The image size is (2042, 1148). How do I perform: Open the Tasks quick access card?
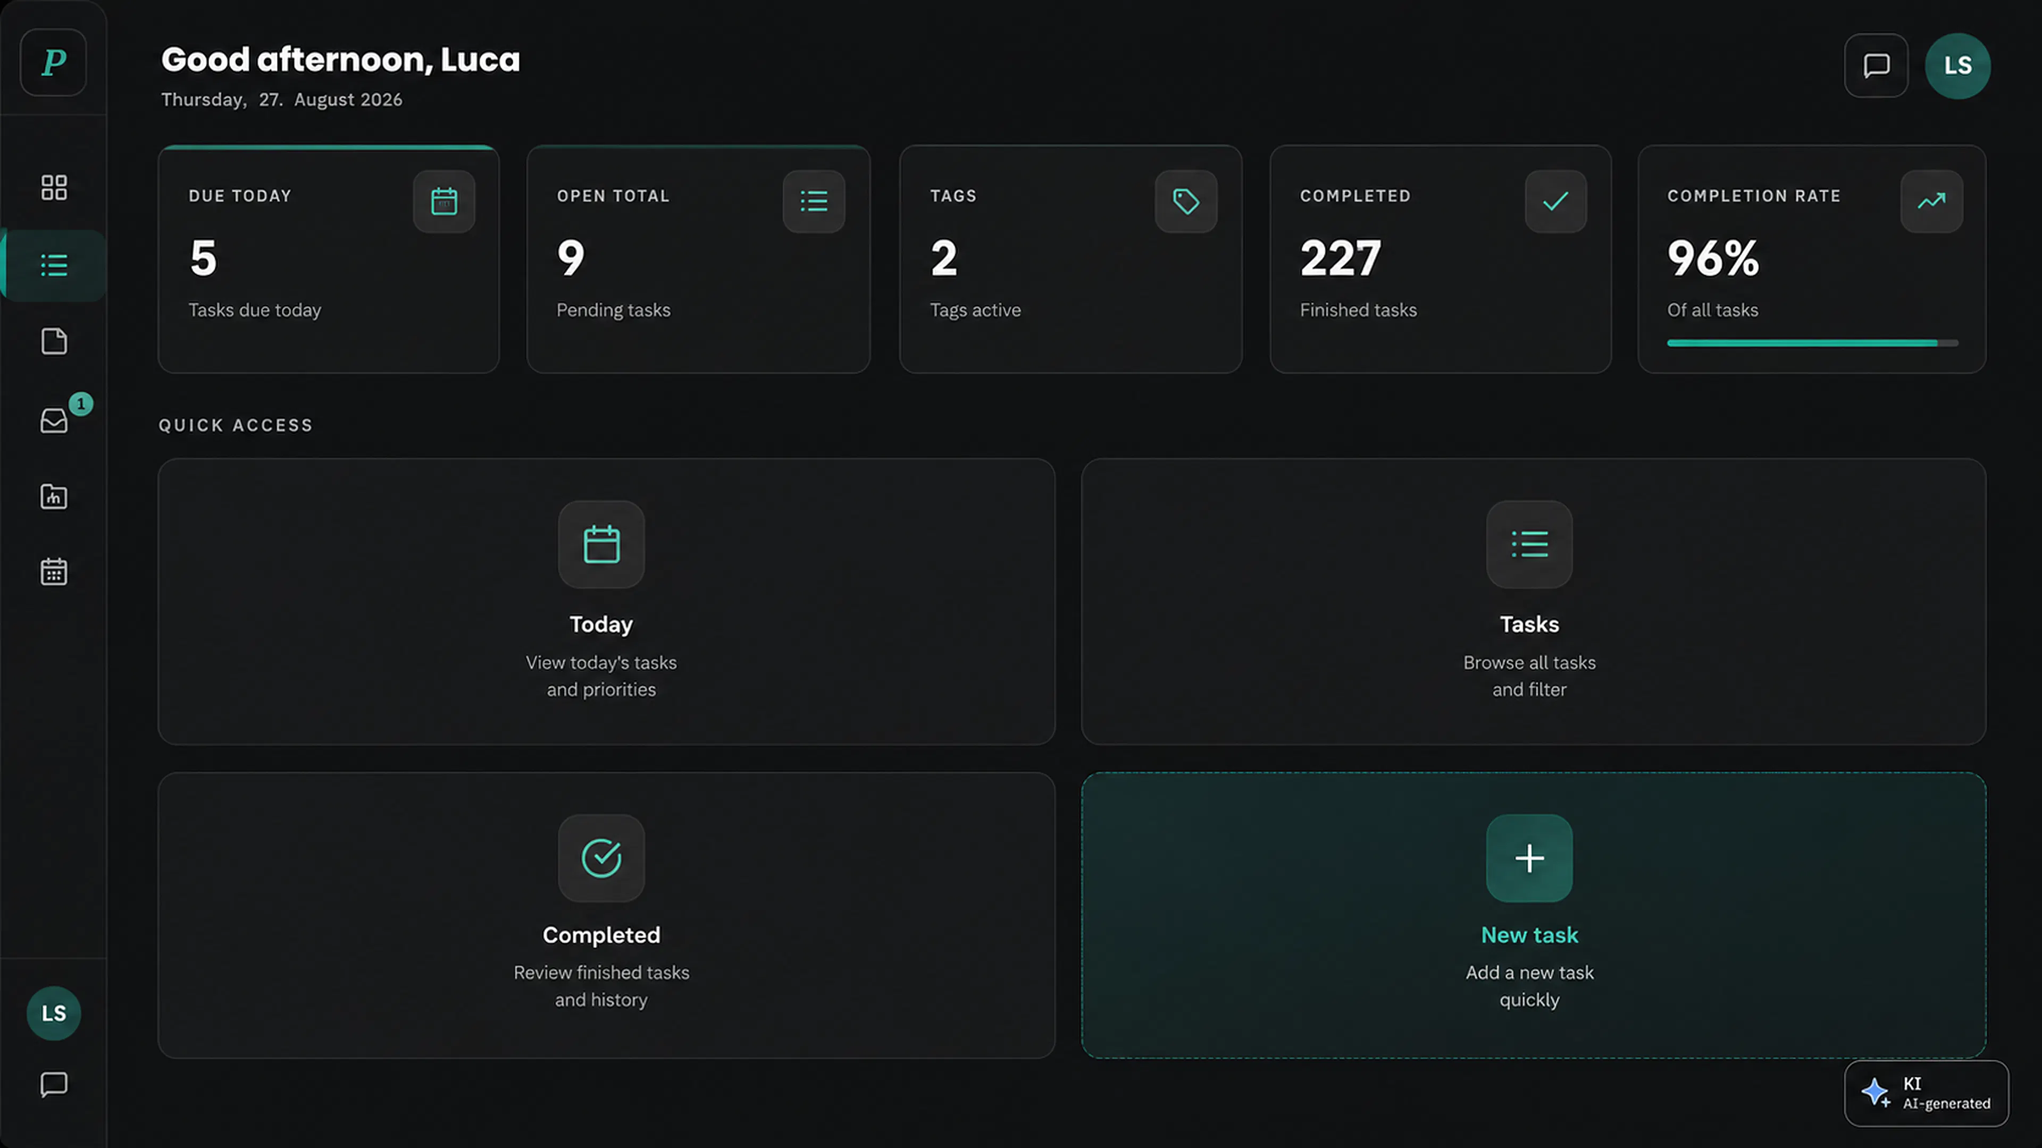1534,601
